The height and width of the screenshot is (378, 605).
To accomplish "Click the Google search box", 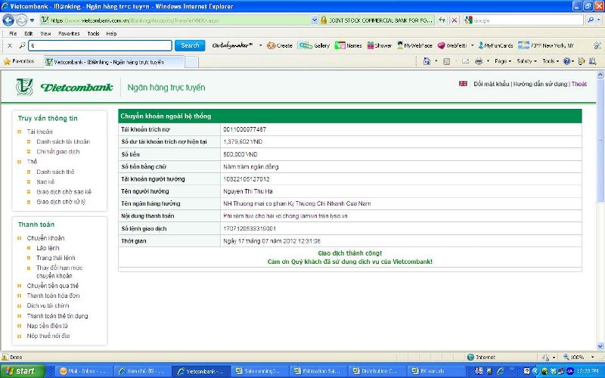I will [524, 20].
